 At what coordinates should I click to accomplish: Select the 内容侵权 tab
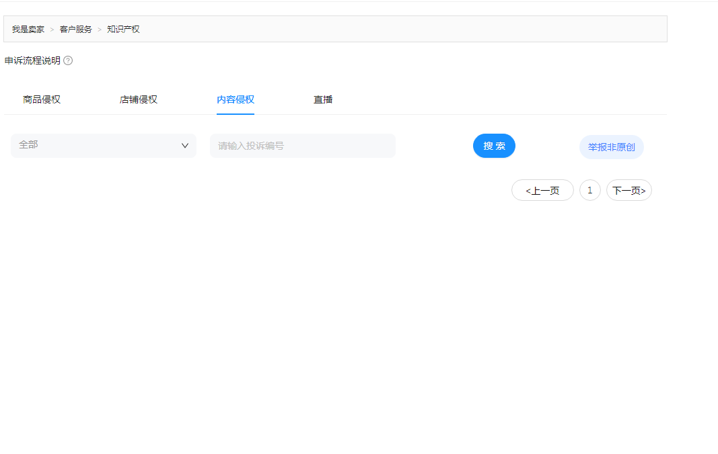(x=236, y=99)
